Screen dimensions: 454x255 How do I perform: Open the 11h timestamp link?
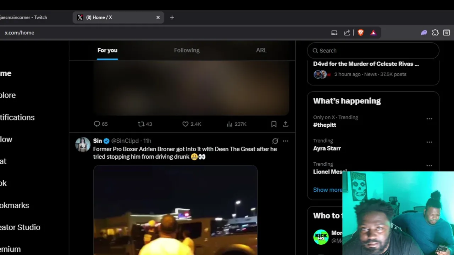pyautogui.click(x=147, y=141)
